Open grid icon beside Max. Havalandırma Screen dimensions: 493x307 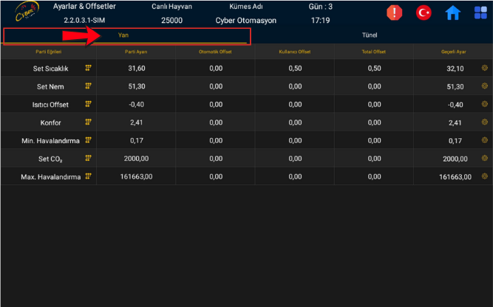89,176
